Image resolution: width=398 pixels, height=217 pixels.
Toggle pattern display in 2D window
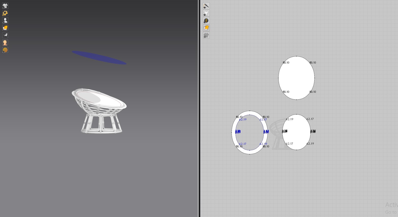(206, 13)
